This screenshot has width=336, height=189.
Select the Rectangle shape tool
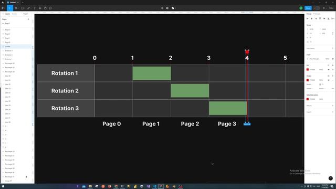coord(22,8)
